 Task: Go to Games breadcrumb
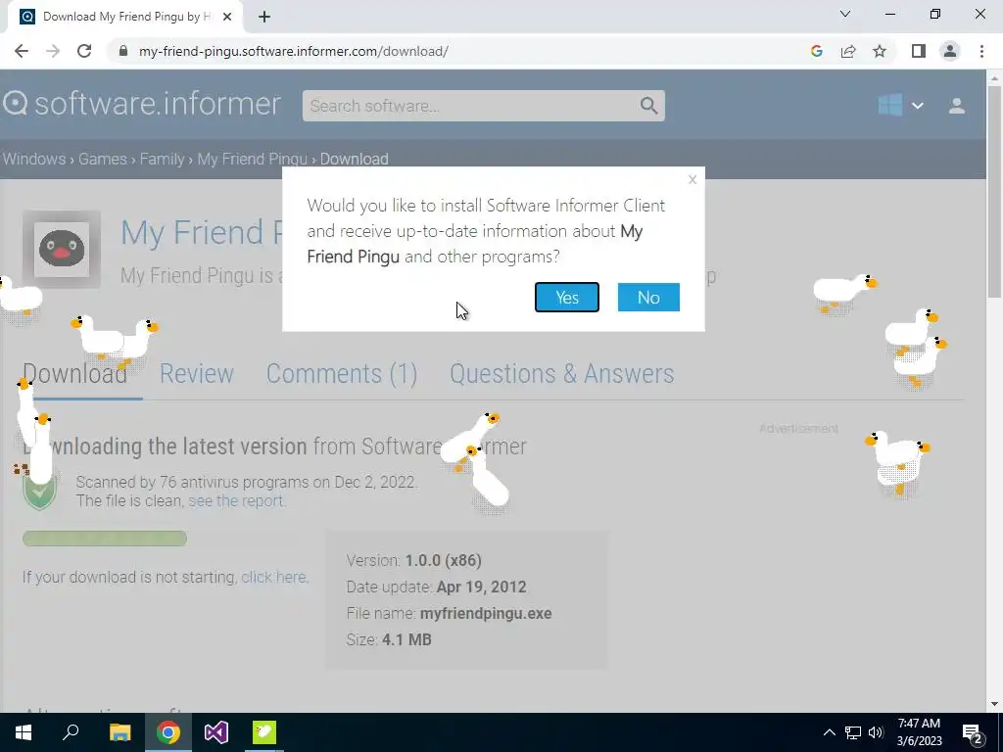[x=102, y=159]
